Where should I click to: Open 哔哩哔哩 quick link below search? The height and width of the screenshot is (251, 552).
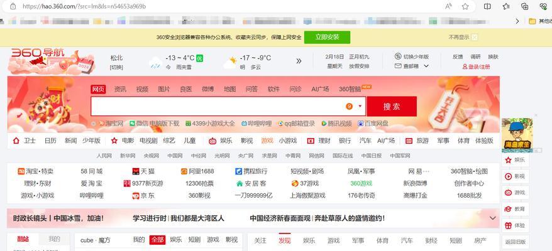[257, 124]
